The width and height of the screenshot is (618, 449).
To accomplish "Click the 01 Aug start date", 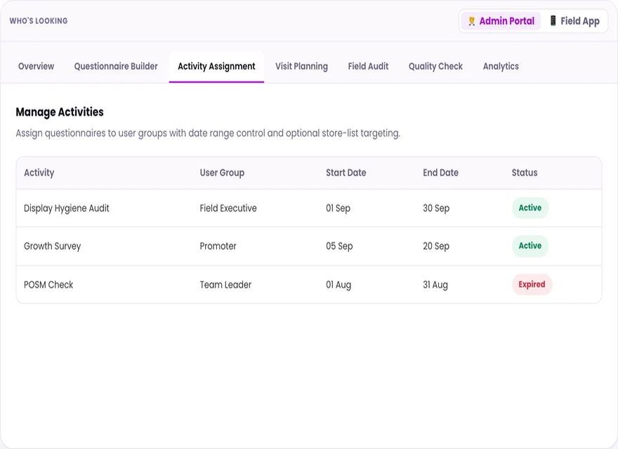I will [x=338, y=284].
